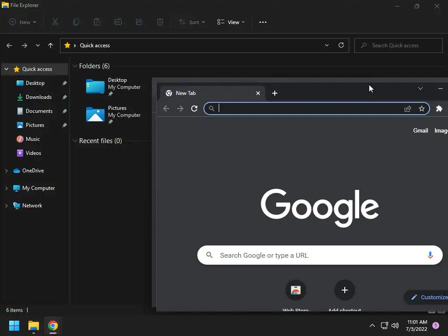Expand the My Computer tree node
448x336 pixels.
pos(6,188)
